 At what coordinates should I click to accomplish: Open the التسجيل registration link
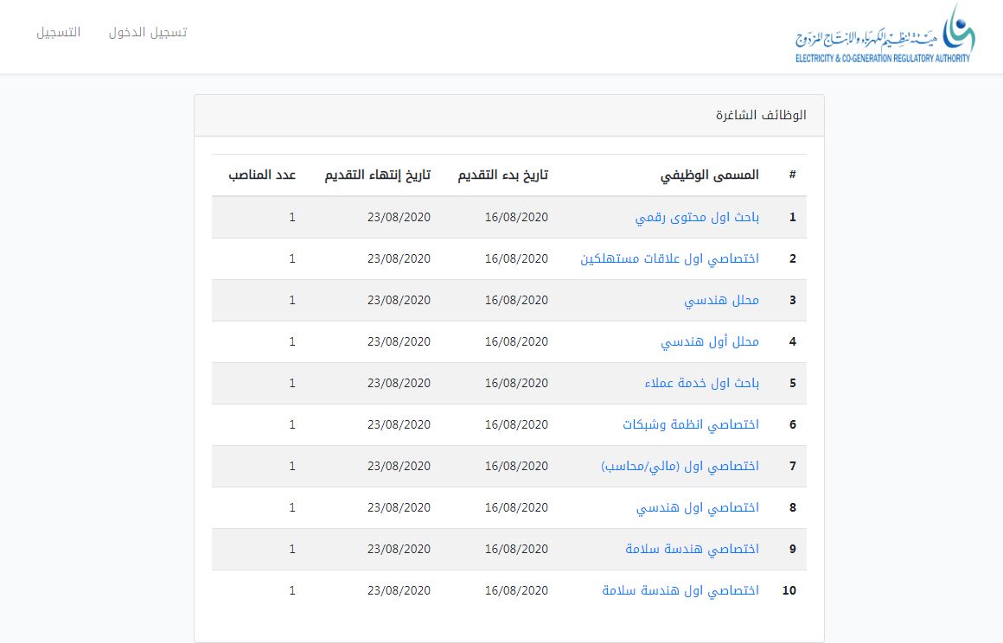(58, 33)
